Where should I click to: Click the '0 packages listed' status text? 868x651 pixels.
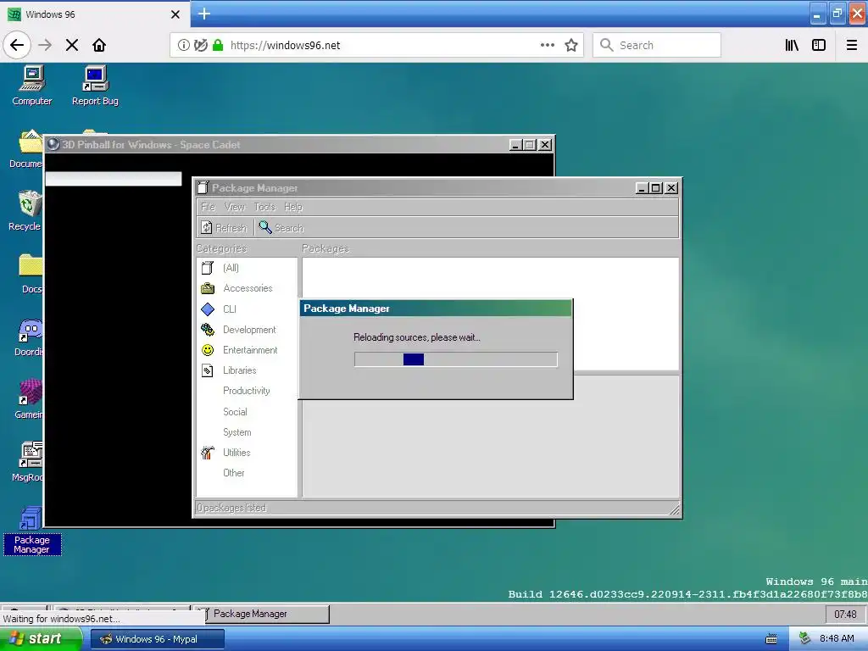tap(231, 508)
